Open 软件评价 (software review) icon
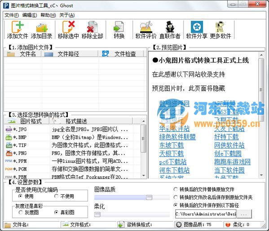Viewport: 269px width, 231px height. [146, 27]
